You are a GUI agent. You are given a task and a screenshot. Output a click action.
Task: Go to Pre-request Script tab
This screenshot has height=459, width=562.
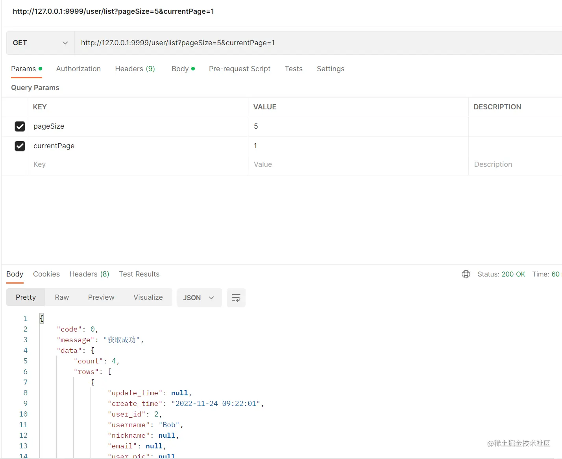point(240,69)
